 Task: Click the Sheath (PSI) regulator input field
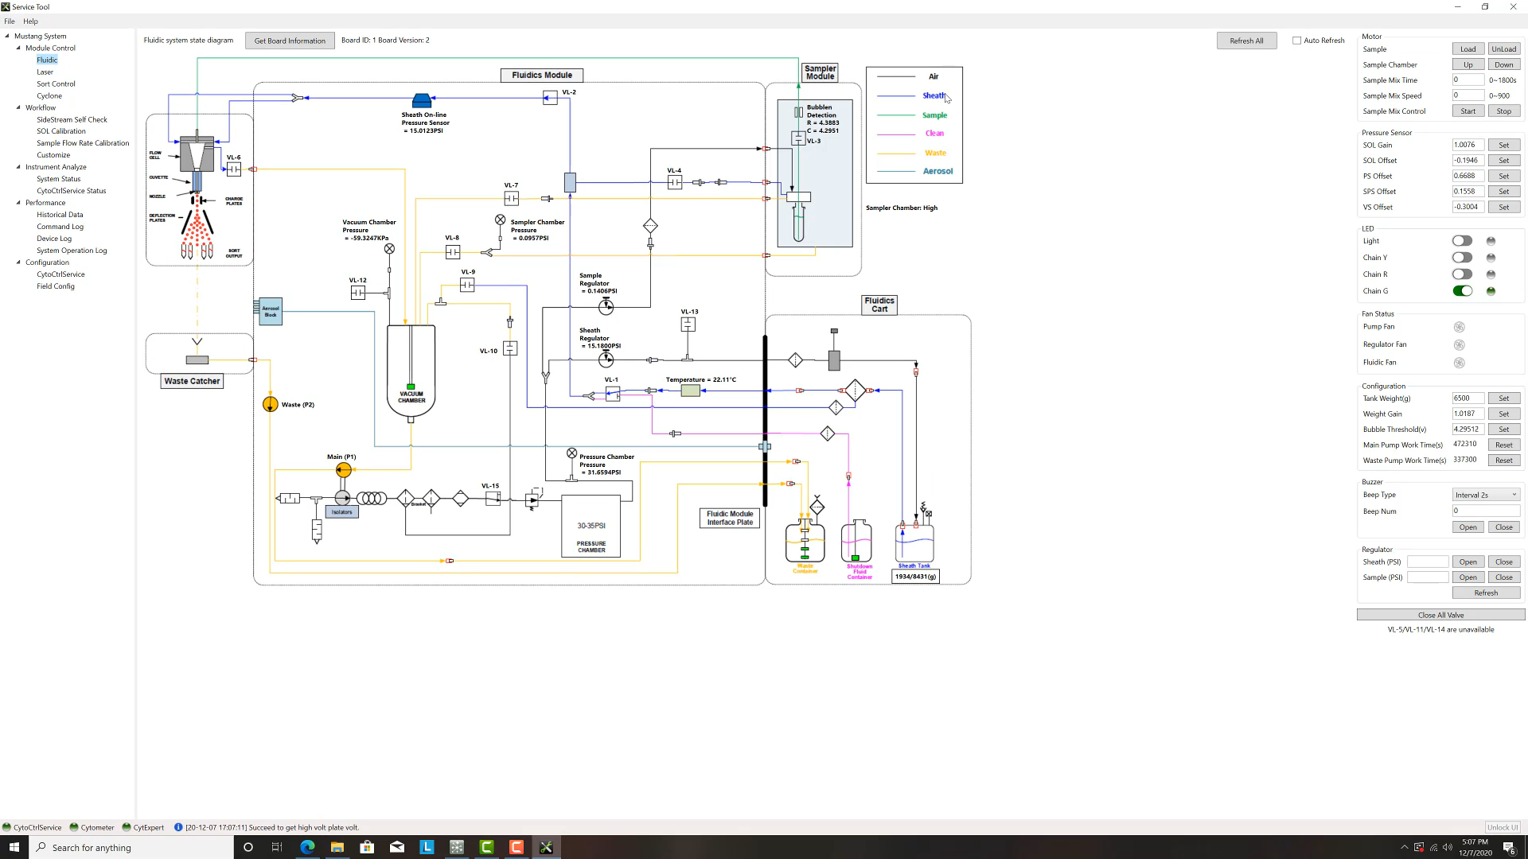[x=1427, y=562]
